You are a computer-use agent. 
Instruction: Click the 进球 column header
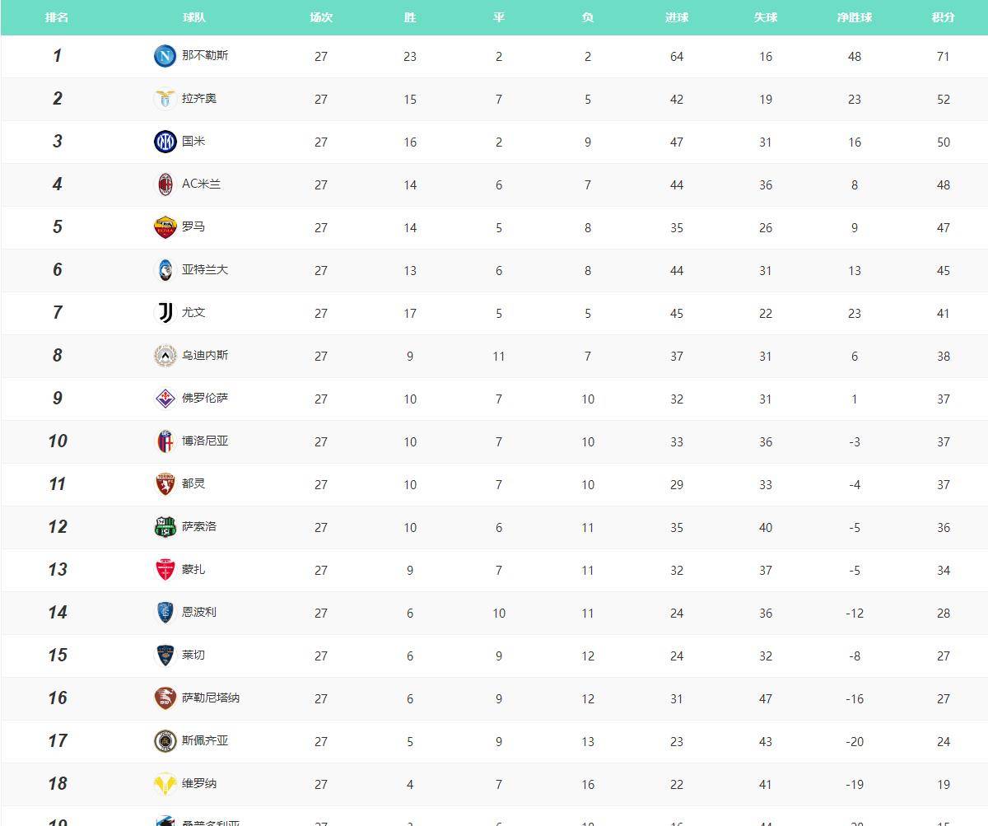pyautogui.click(x=676, y=17)
